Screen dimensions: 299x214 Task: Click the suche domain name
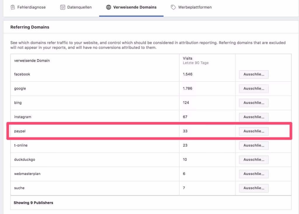click(19, 188)
